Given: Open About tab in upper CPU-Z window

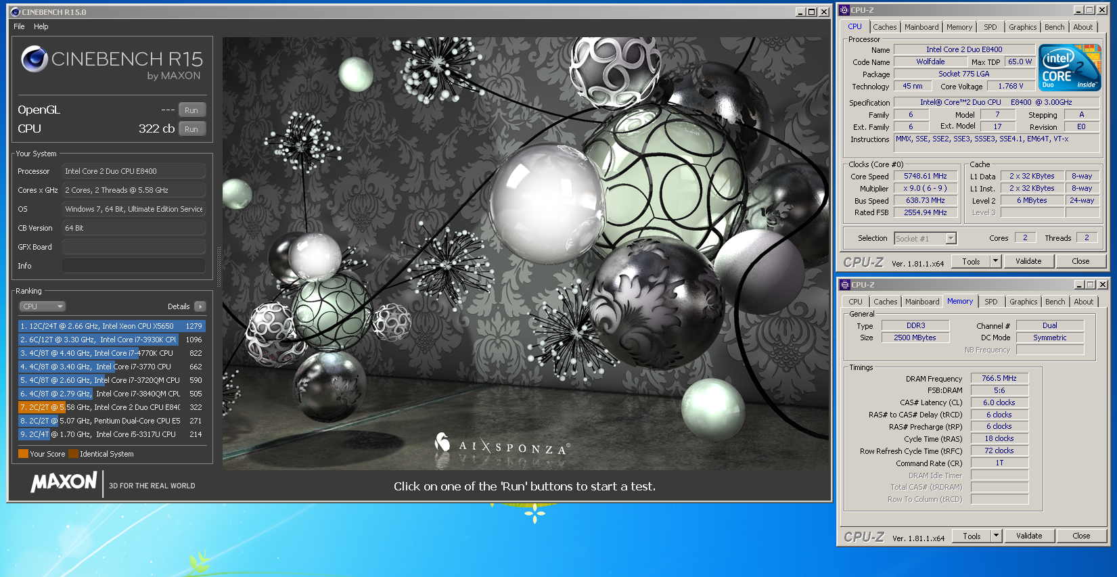Looking at the screenshot, I should click(1082, 27).
